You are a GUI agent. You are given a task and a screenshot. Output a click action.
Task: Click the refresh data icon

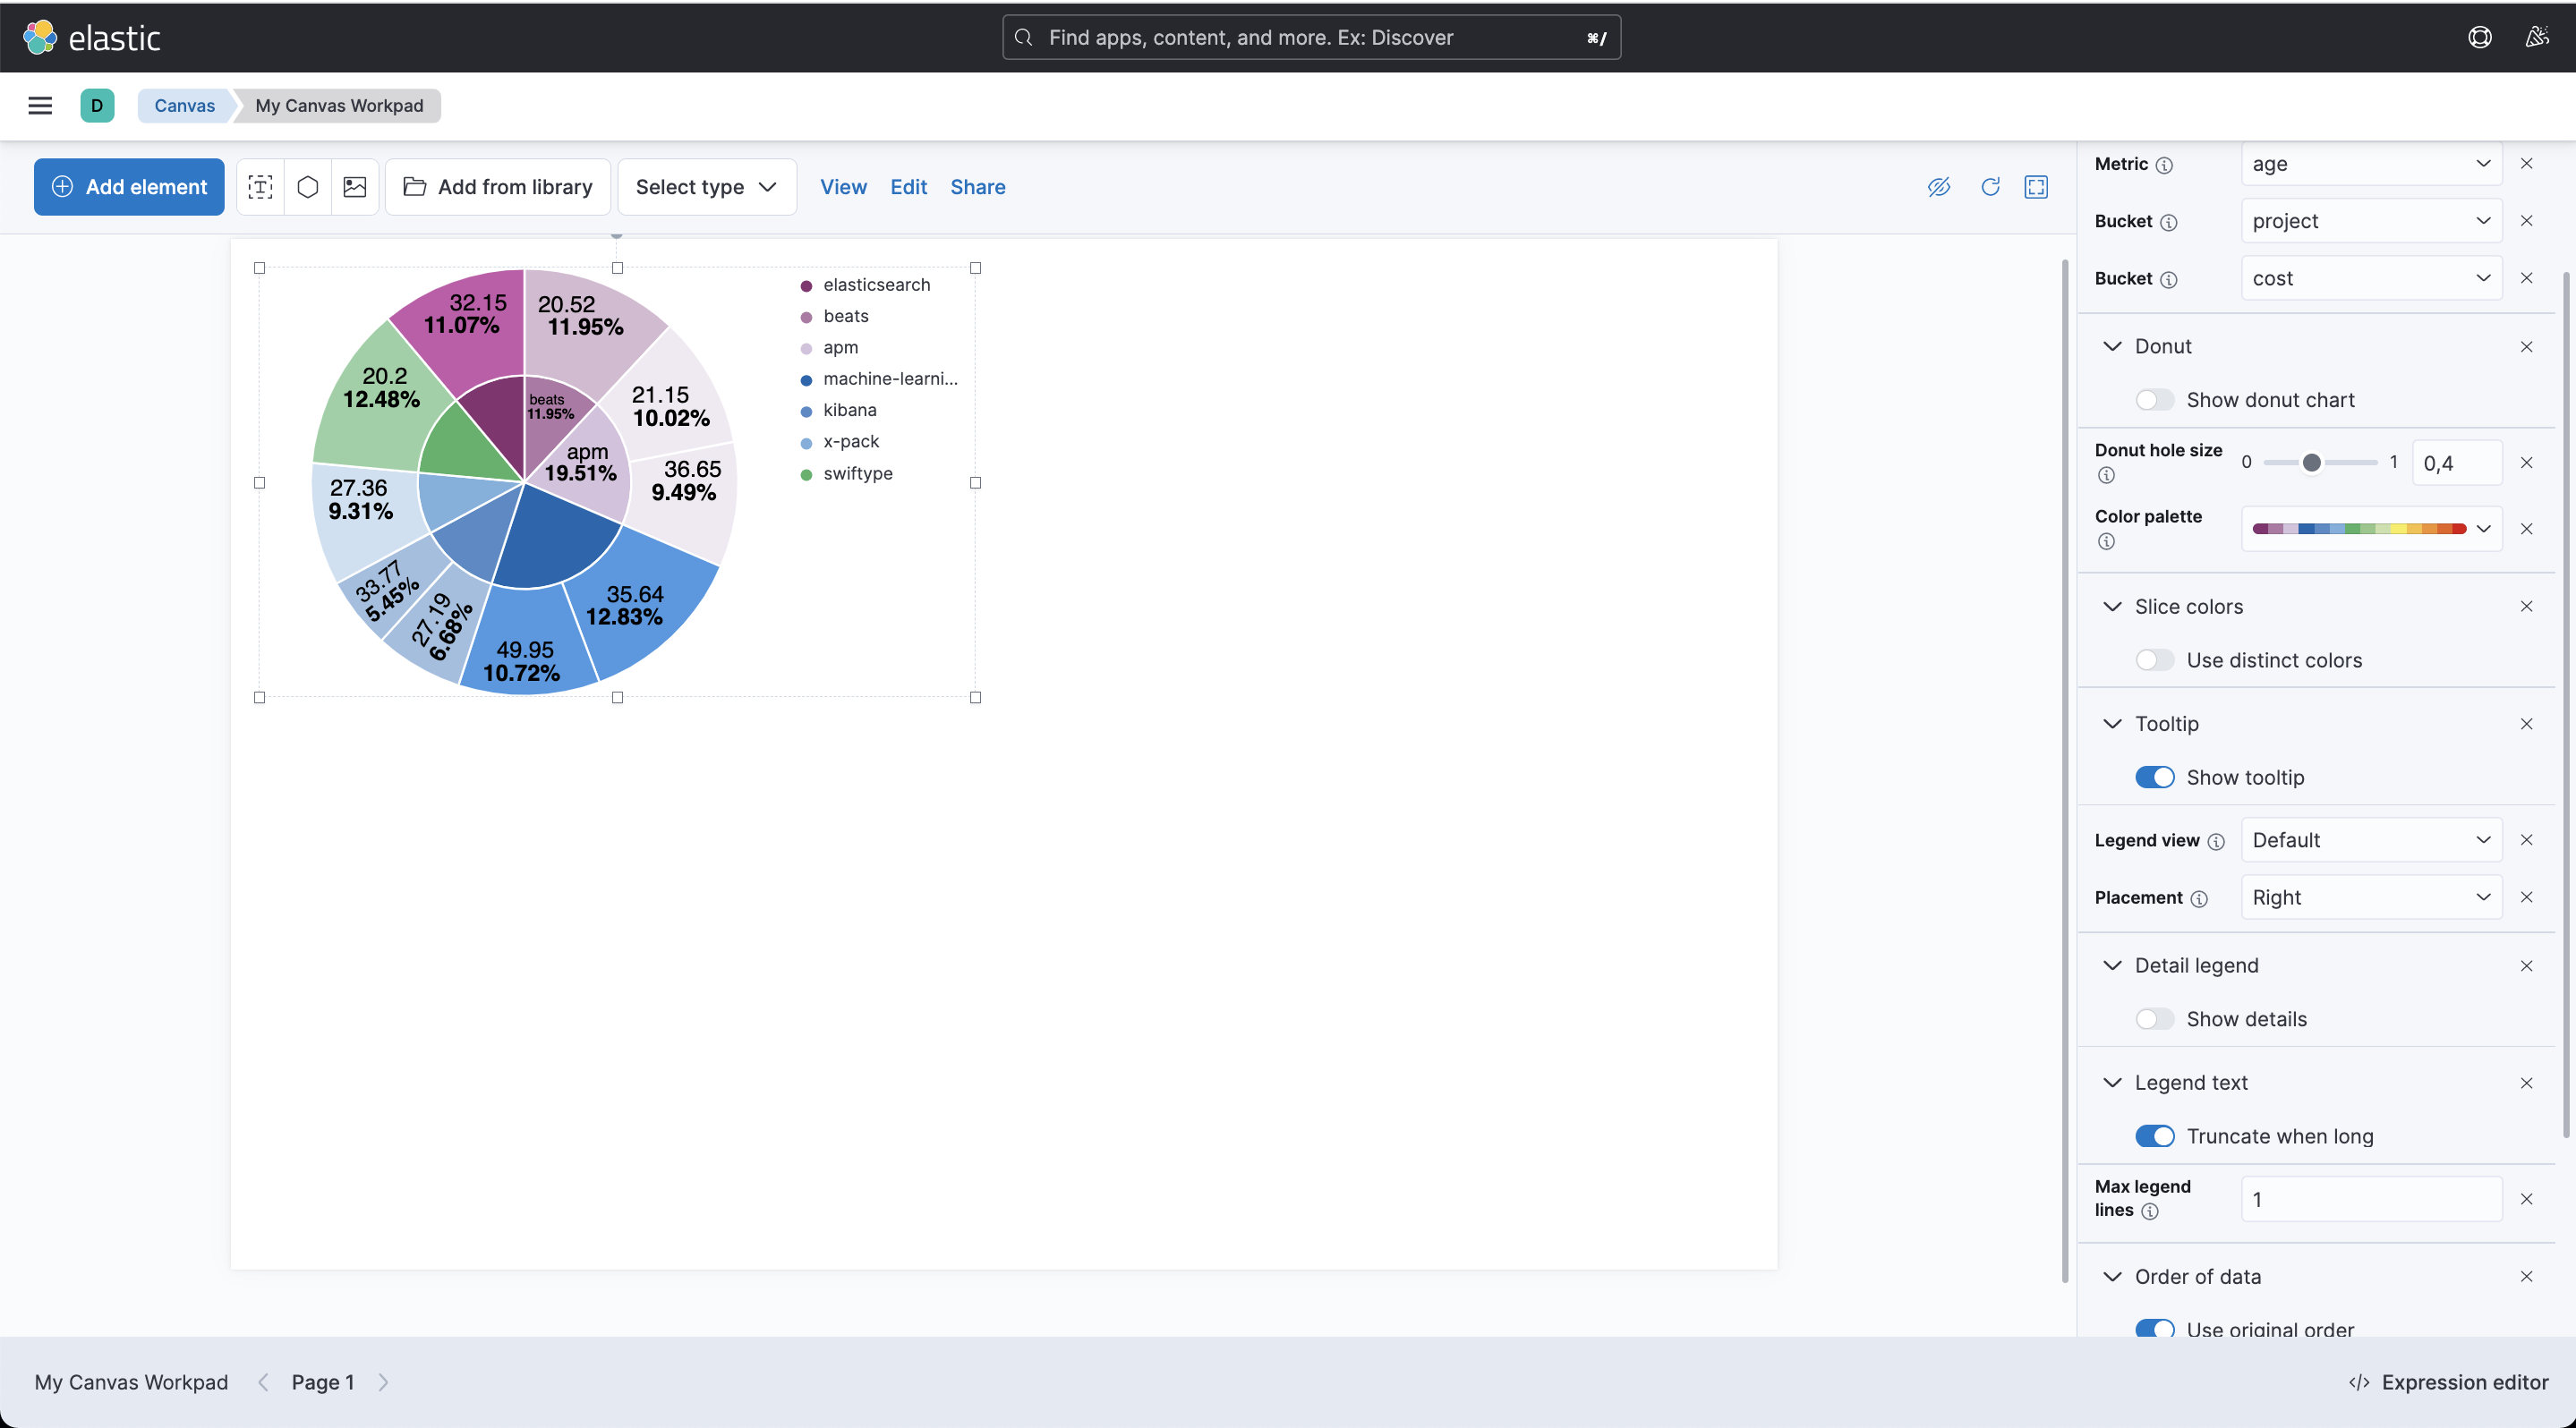coord(1990,187)
